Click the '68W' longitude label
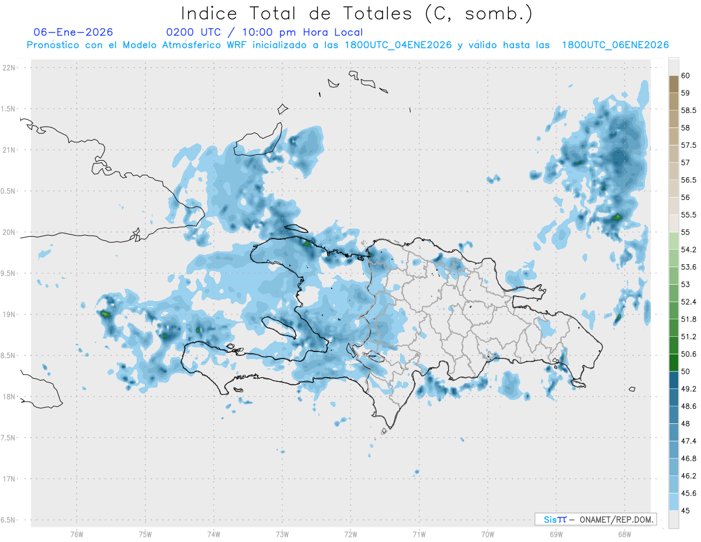The width and height of the screenshot is (701, 542). point(624,534)
